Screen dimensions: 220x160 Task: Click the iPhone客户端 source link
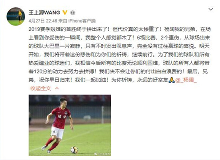(82, 21)
